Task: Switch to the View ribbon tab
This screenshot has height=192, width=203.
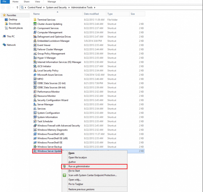Action: (37, 2)
